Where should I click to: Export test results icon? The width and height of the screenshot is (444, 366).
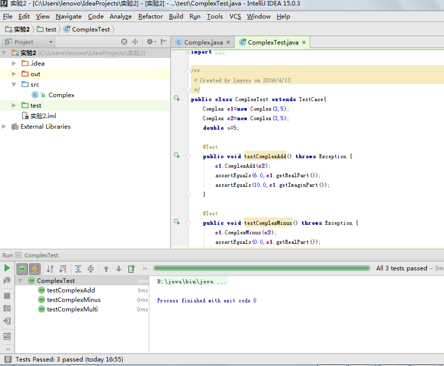pos(132,269)
